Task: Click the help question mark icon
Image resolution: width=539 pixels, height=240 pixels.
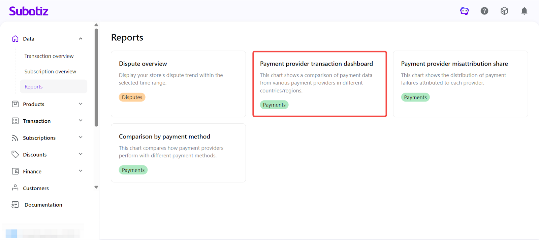Action: click(484, 11)
